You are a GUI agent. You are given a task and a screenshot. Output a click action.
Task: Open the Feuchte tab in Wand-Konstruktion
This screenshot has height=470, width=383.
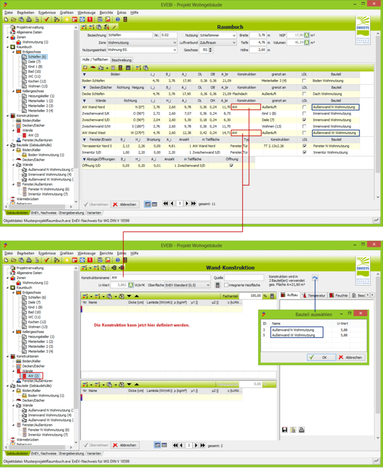pos(341,296)
